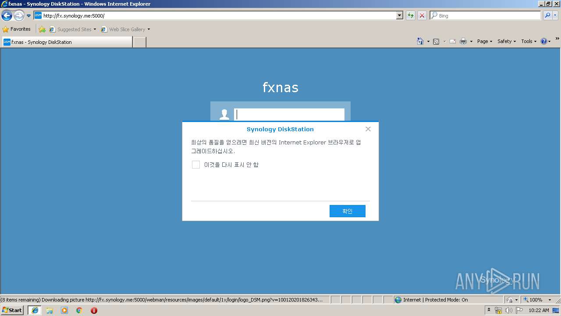Viewport: 561px width, 316px height.
Task: Click the Windows Start button
Action: click(12, 310)
